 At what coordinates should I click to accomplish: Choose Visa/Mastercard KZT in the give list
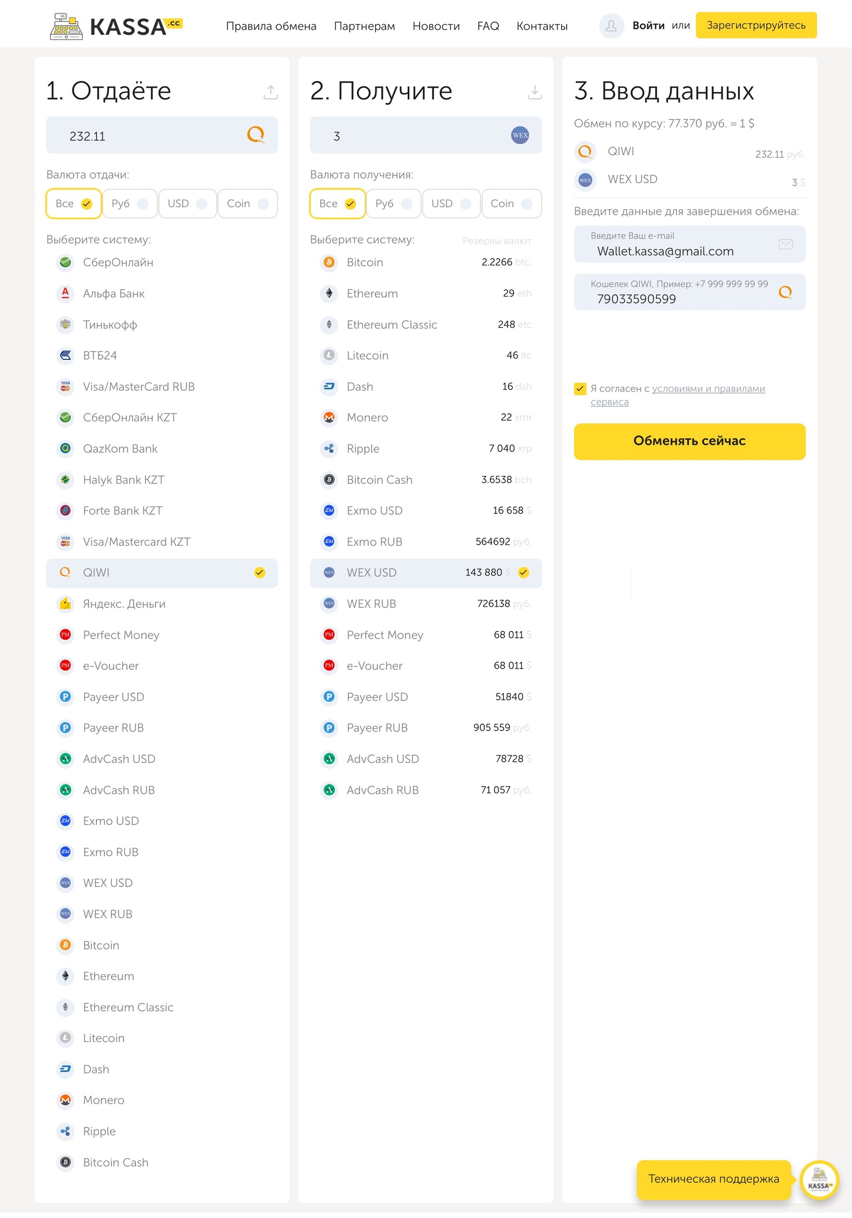(162, 542)
